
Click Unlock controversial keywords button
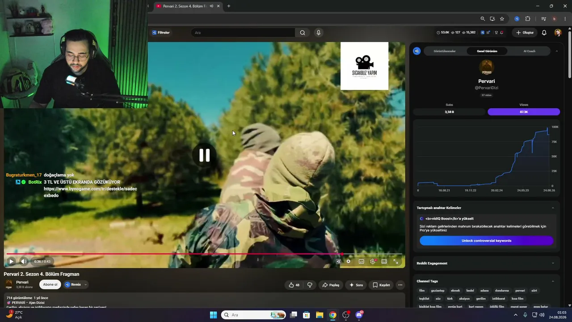tap(486, 241)
